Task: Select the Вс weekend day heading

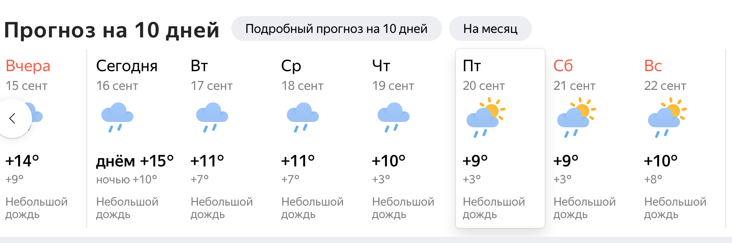Action: tap(653, 66)
